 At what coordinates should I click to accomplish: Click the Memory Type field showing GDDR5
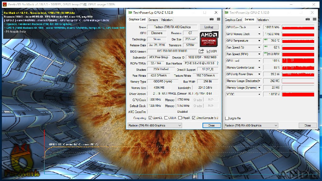click(x=163, y=81)
